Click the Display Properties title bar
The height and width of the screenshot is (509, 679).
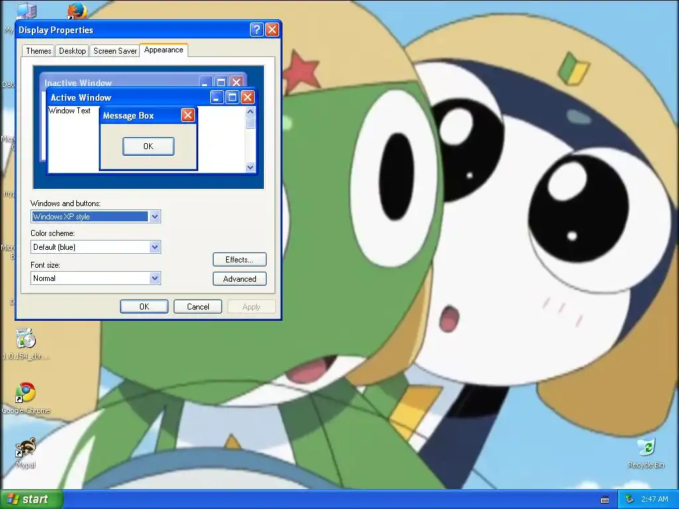(x=133, y=30)
